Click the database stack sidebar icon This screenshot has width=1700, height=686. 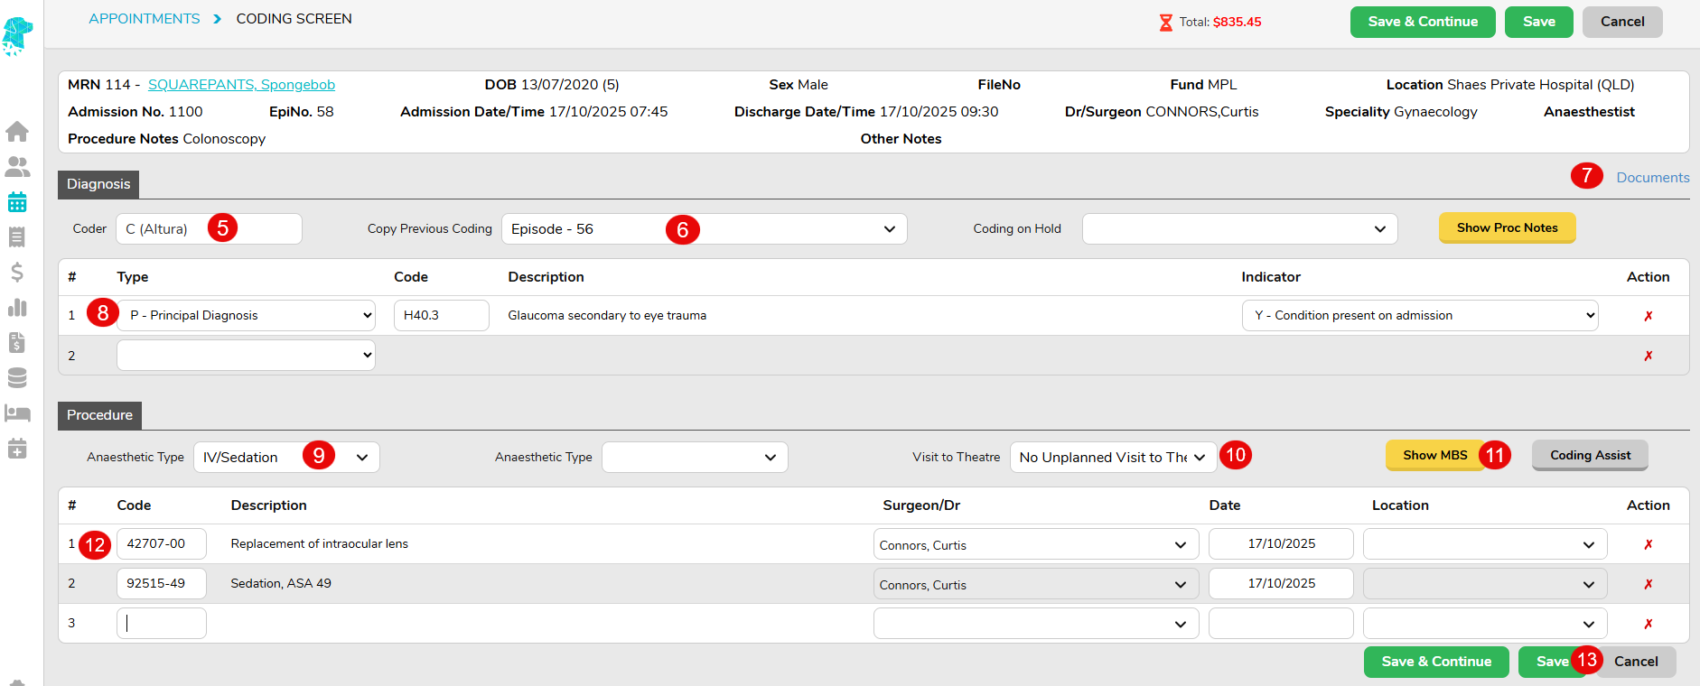click(17, 378)
